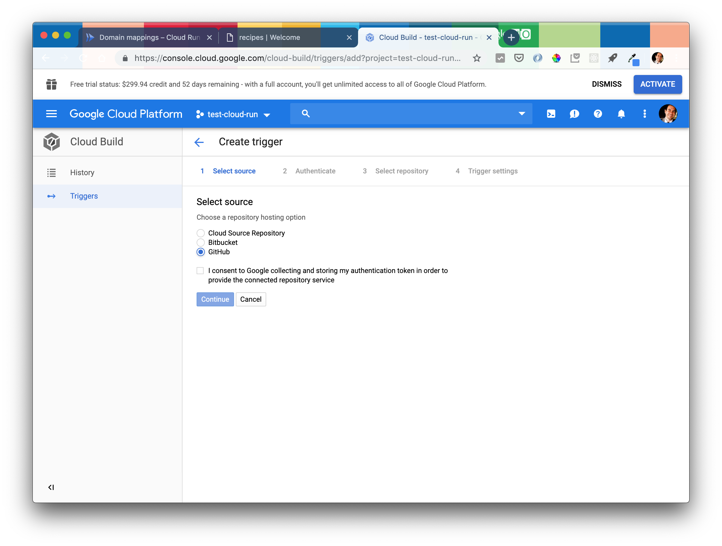Expand the search suggestions dropdown arrow
This screenshot has width=722, height=546.
522,113
